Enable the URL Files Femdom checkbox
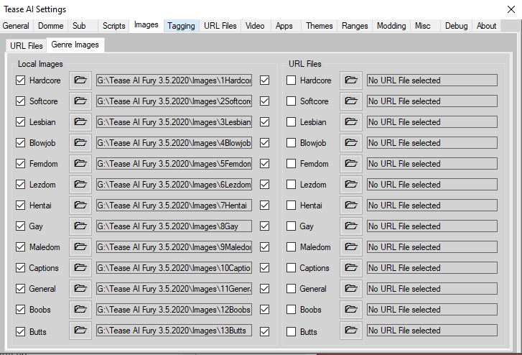 coord(291,164)
